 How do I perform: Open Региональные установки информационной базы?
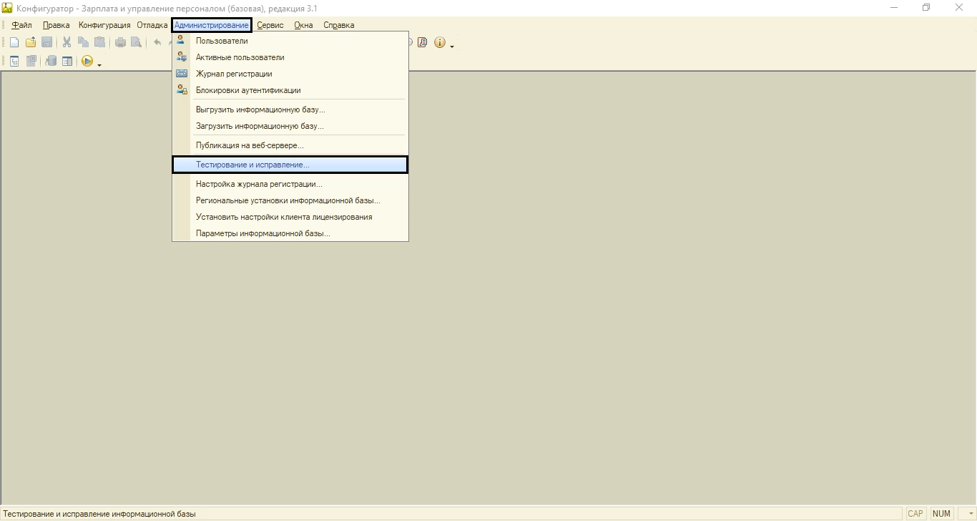[x=290, y=200]
